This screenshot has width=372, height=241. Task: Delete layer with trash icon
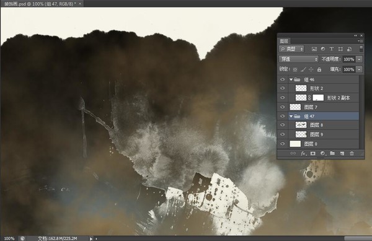point(352,153)
